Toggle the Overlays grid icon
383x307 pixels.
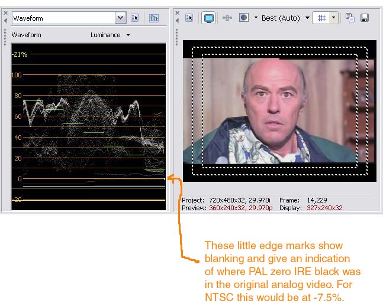pyautogui.click(x=321, y=18)
